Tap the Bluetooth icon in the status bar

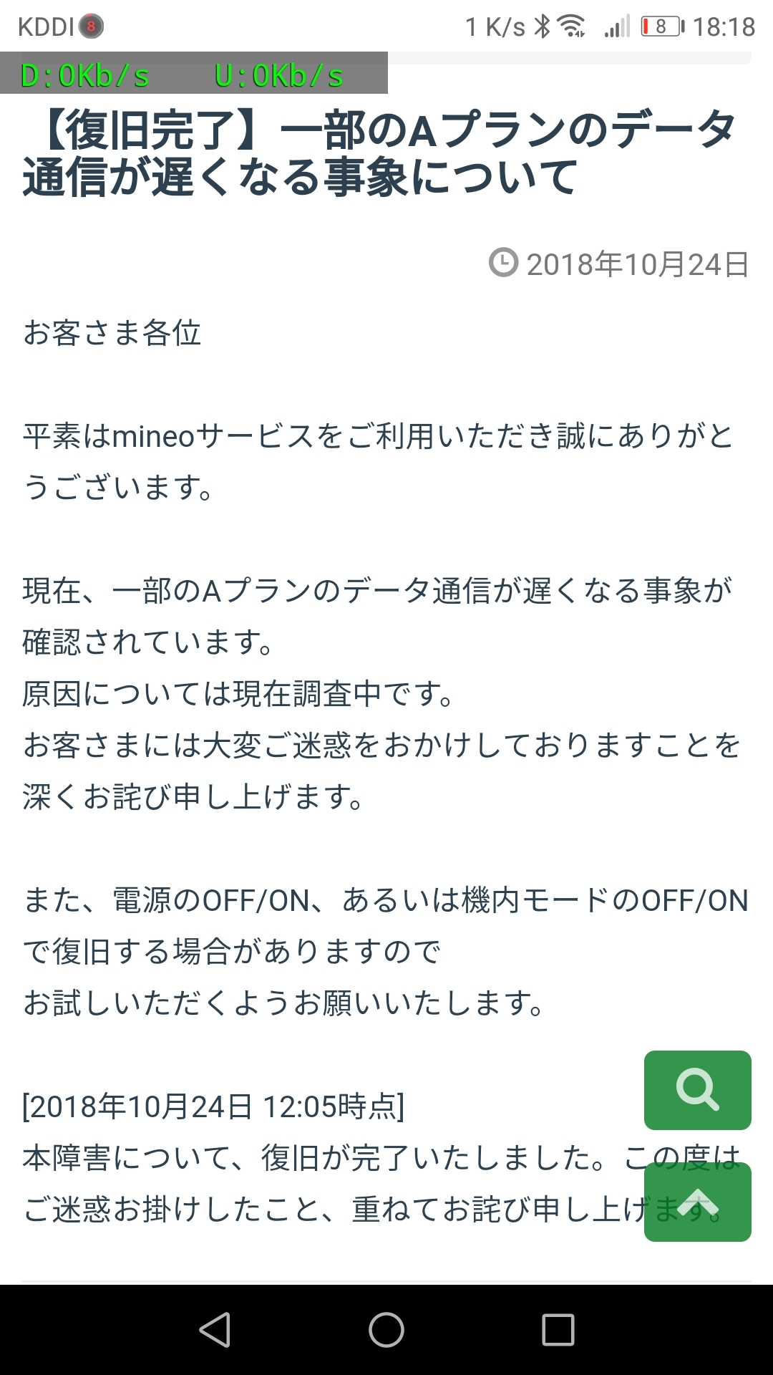543,27
